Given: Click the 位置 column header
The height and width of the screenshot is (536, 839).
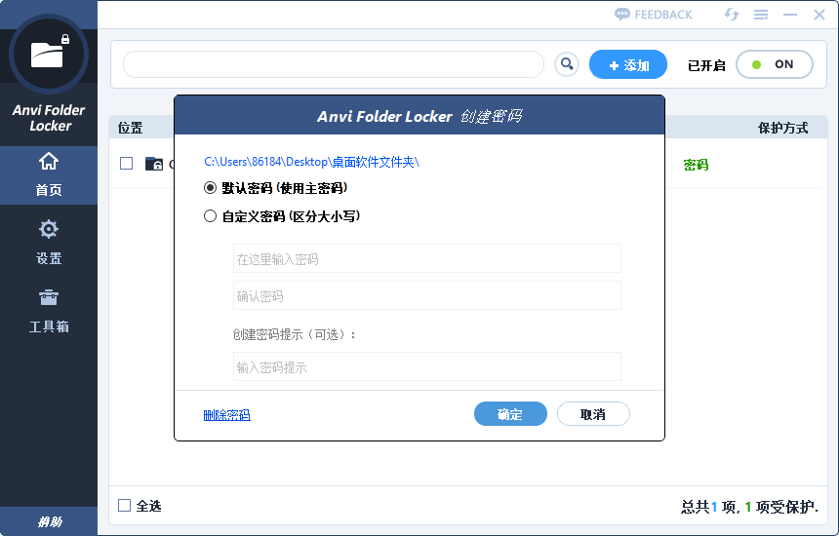Looking at the screenshot, I should pos(130,128).
